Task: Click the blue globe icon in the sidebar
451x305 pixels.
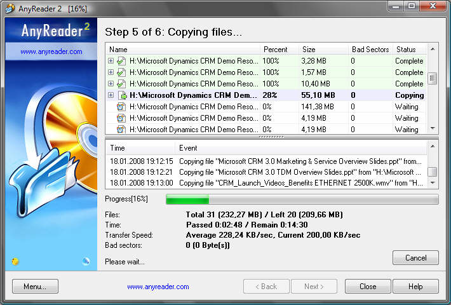Action: (86, 261)
